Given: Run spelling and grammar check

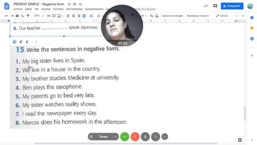Looking at the screenshot, I should [x=22, y=16].
